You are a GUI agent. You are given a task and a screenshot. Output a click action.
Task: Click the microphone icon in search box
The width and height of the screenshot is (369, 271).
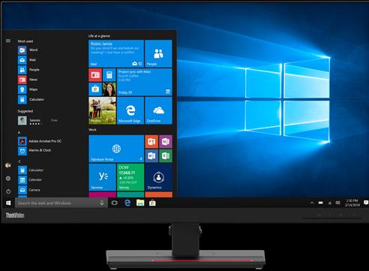[x=102, y=203]
